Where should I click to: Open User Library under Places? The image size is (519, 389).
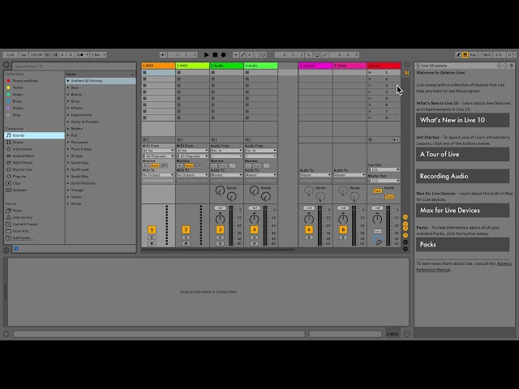point(34,217)
